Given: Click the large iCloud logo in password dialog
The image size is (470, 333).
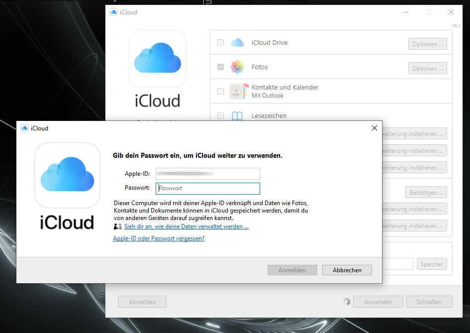Looking at the screenshot, I should 68,175.
